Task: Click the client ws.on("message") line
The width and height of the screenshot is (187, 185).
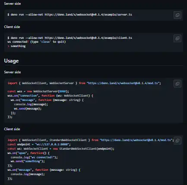Action: pyautogui.click(x=44, y=170)
